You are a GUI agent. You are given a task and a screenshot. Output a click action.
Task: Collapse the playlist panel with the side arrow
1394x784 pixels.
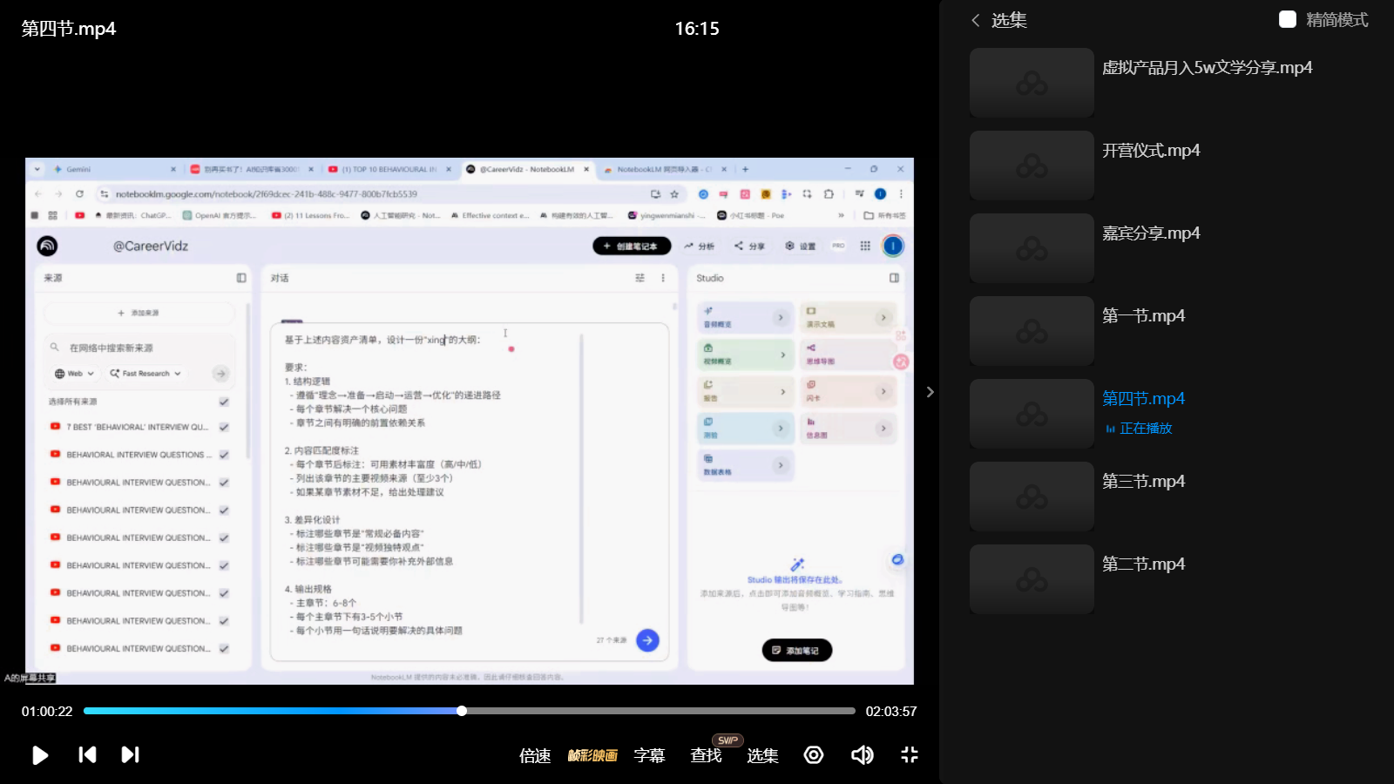coord(930,392)
